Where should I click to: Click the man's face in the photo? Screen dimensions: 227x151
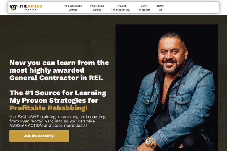[x=171, y=56]
